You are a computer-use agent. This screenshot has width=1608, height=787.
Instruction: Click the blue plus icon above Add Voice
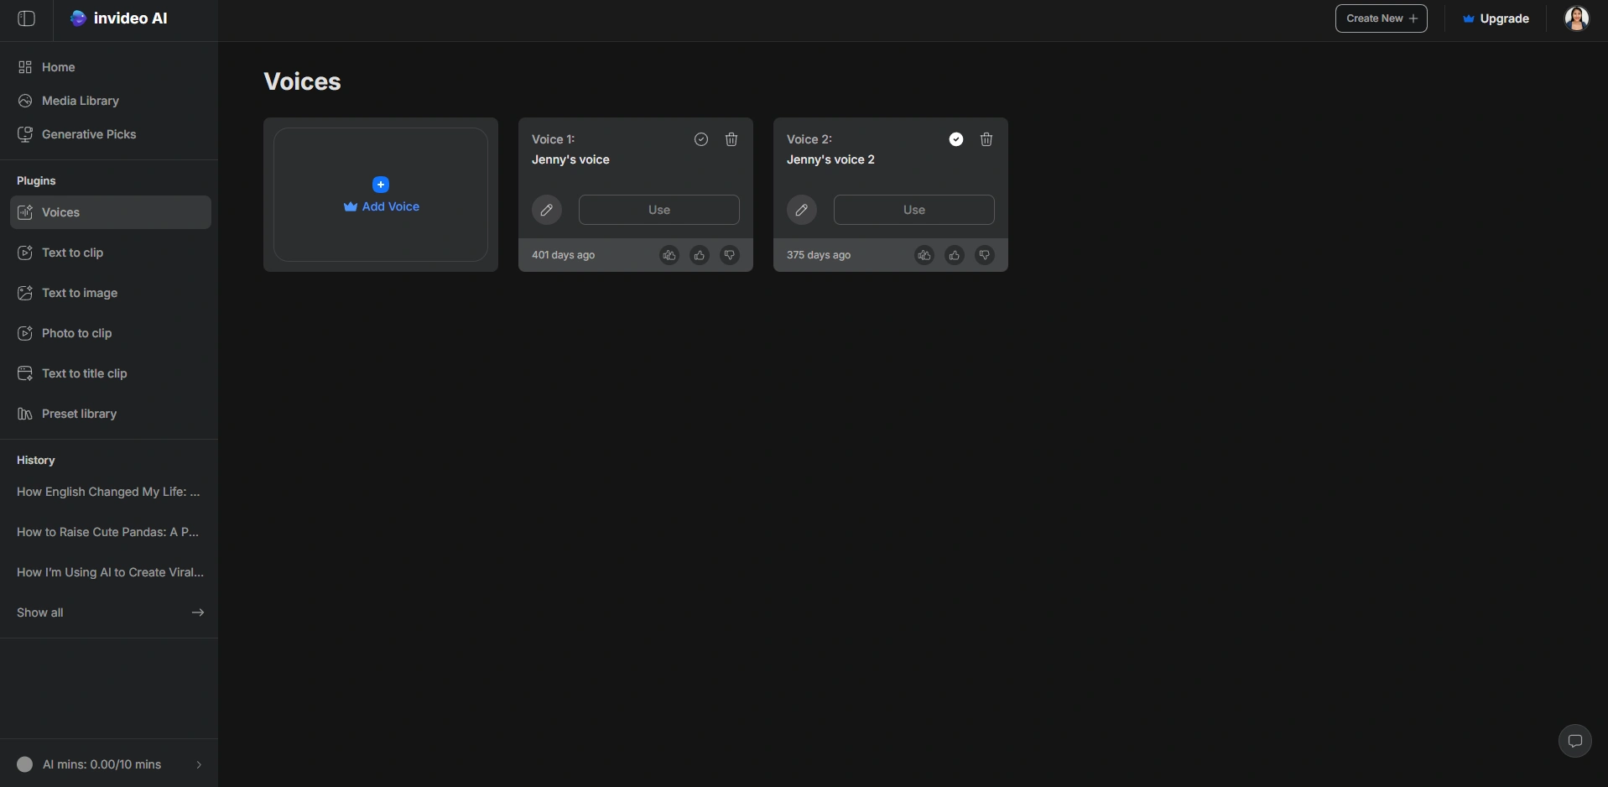(x=381, y=185)
